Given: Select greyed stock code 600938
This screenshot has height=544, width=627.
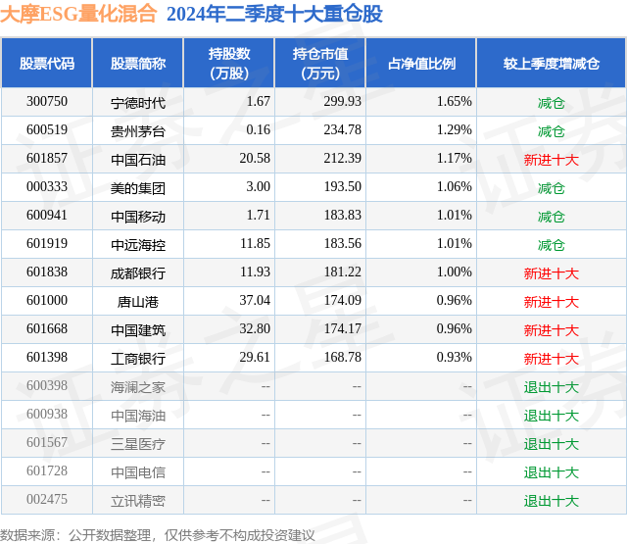Looking at the screenshot, I should pos(47,414).
